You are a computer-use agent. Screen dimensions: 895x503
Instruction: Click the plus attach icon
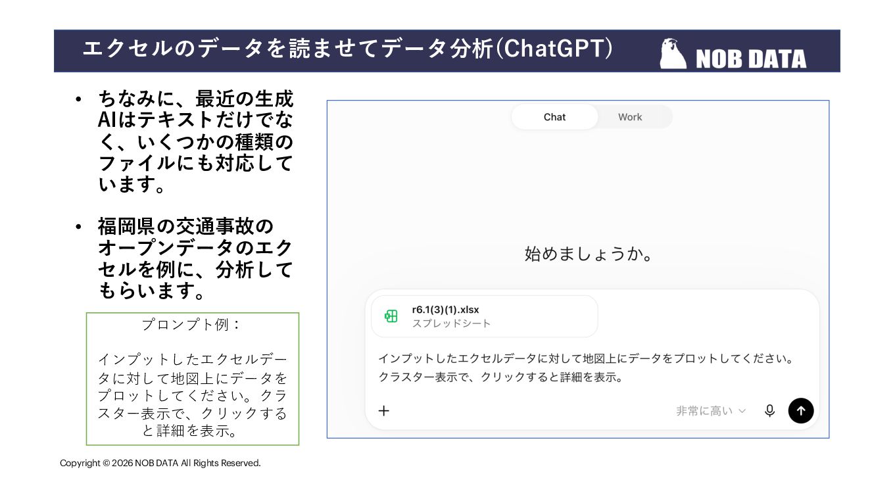[384, 411]
